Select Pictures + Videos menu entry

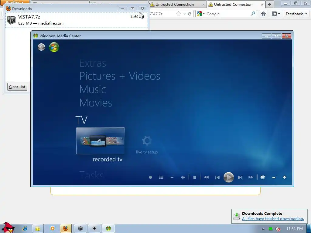pyautogui.click(x=120, y=76)
